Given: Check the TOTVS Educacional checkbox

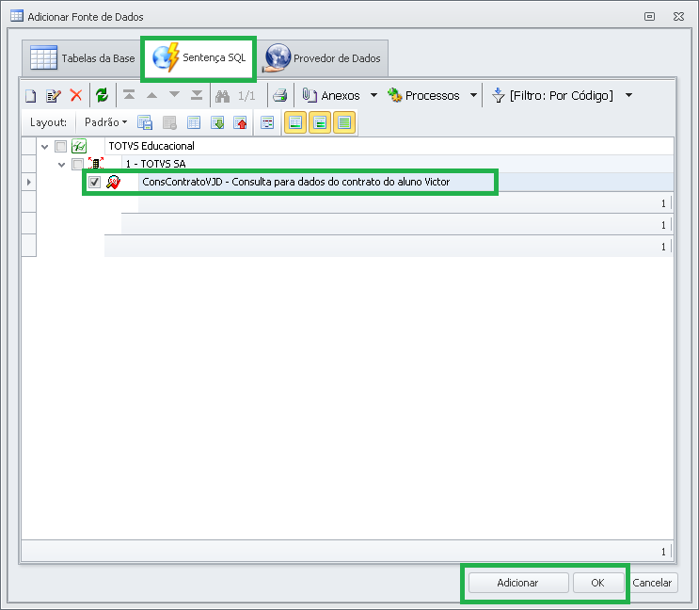Looking at the screenshot, I should coord(60,146).
